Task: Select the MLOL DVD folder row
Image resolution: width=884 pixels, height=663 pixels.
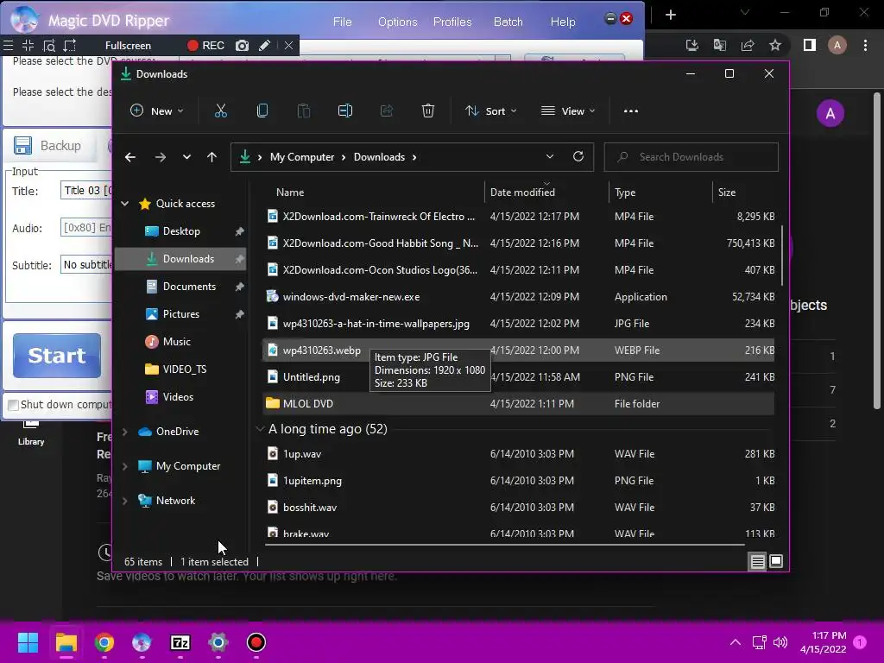Action: (519, 404)
